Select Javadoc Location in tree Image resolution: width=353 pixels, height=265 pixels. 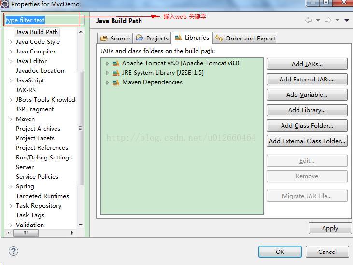click(x=40, y=71)
